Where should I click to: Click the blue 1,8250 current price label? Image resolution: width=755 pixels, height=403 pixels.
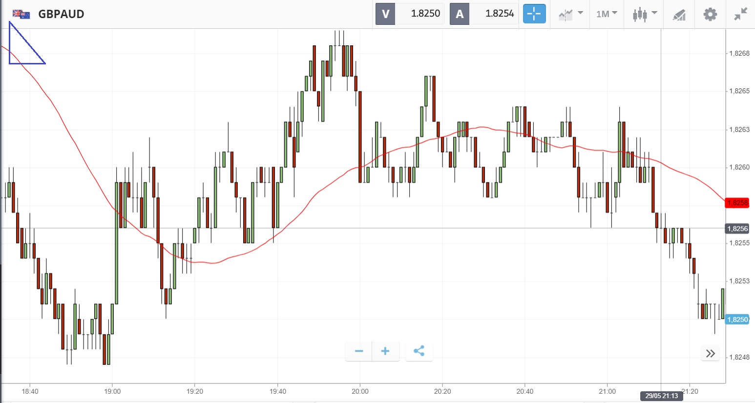point(737,320)
